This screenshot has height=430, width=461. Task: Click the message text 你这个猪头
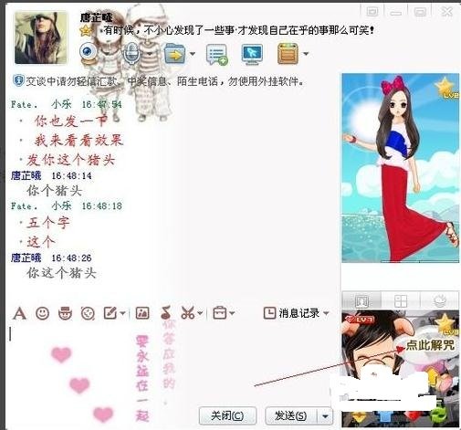tap(61, 273)
